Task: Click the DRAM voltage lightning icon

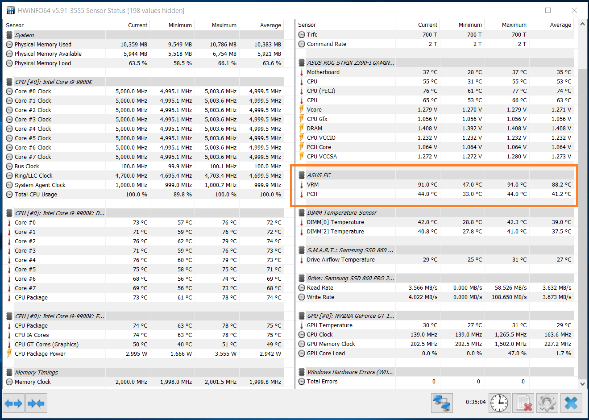Action: coord(302,129)
